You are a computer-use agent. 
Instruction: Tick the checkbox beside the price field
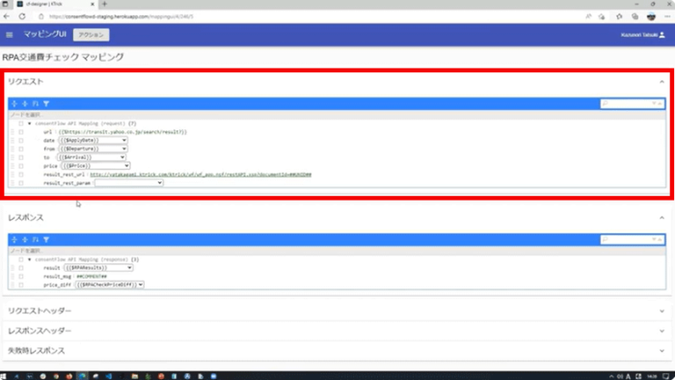20,166
